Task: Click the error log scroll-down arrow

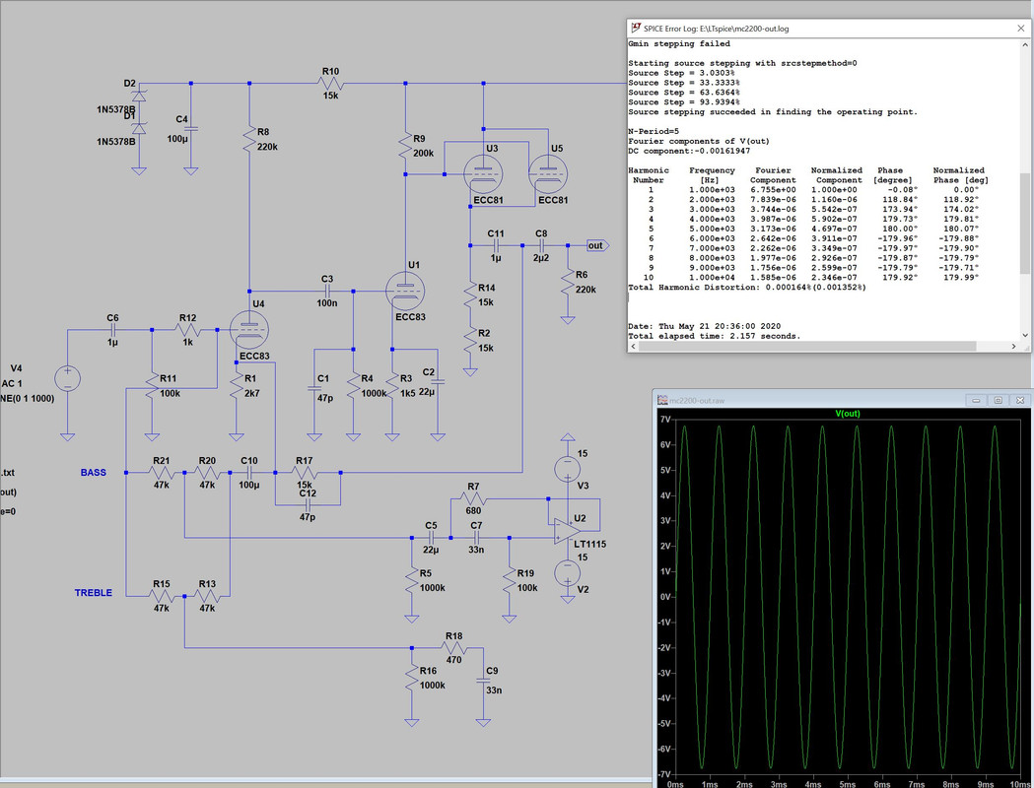Action: point(1025,335)
